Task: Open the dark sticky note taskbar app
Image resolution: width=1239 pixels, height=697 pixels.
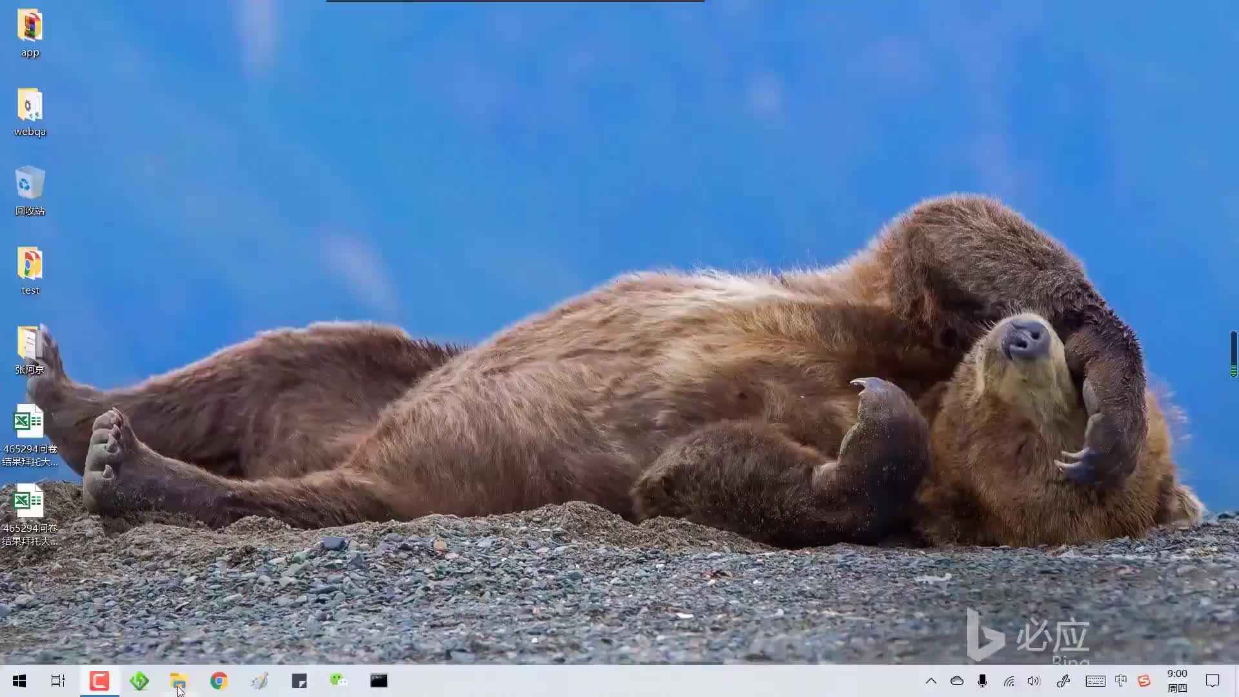Action: point(299,681)
